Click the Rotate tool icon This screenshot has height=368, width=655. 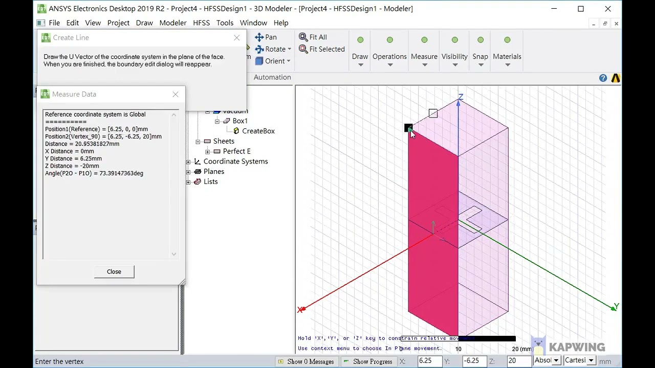tap(259, 49)
